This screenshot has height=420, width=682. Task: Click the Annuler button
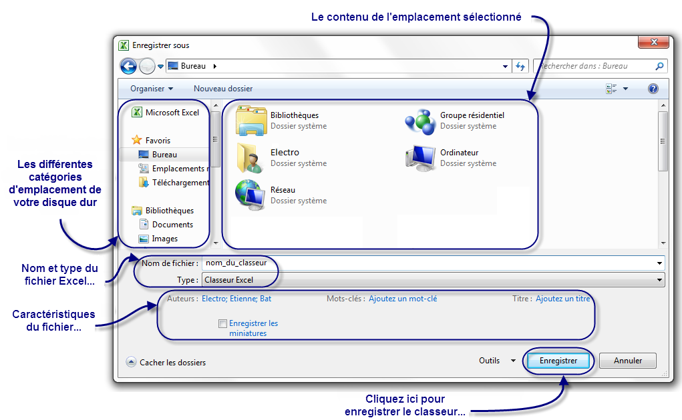[627, 361]
